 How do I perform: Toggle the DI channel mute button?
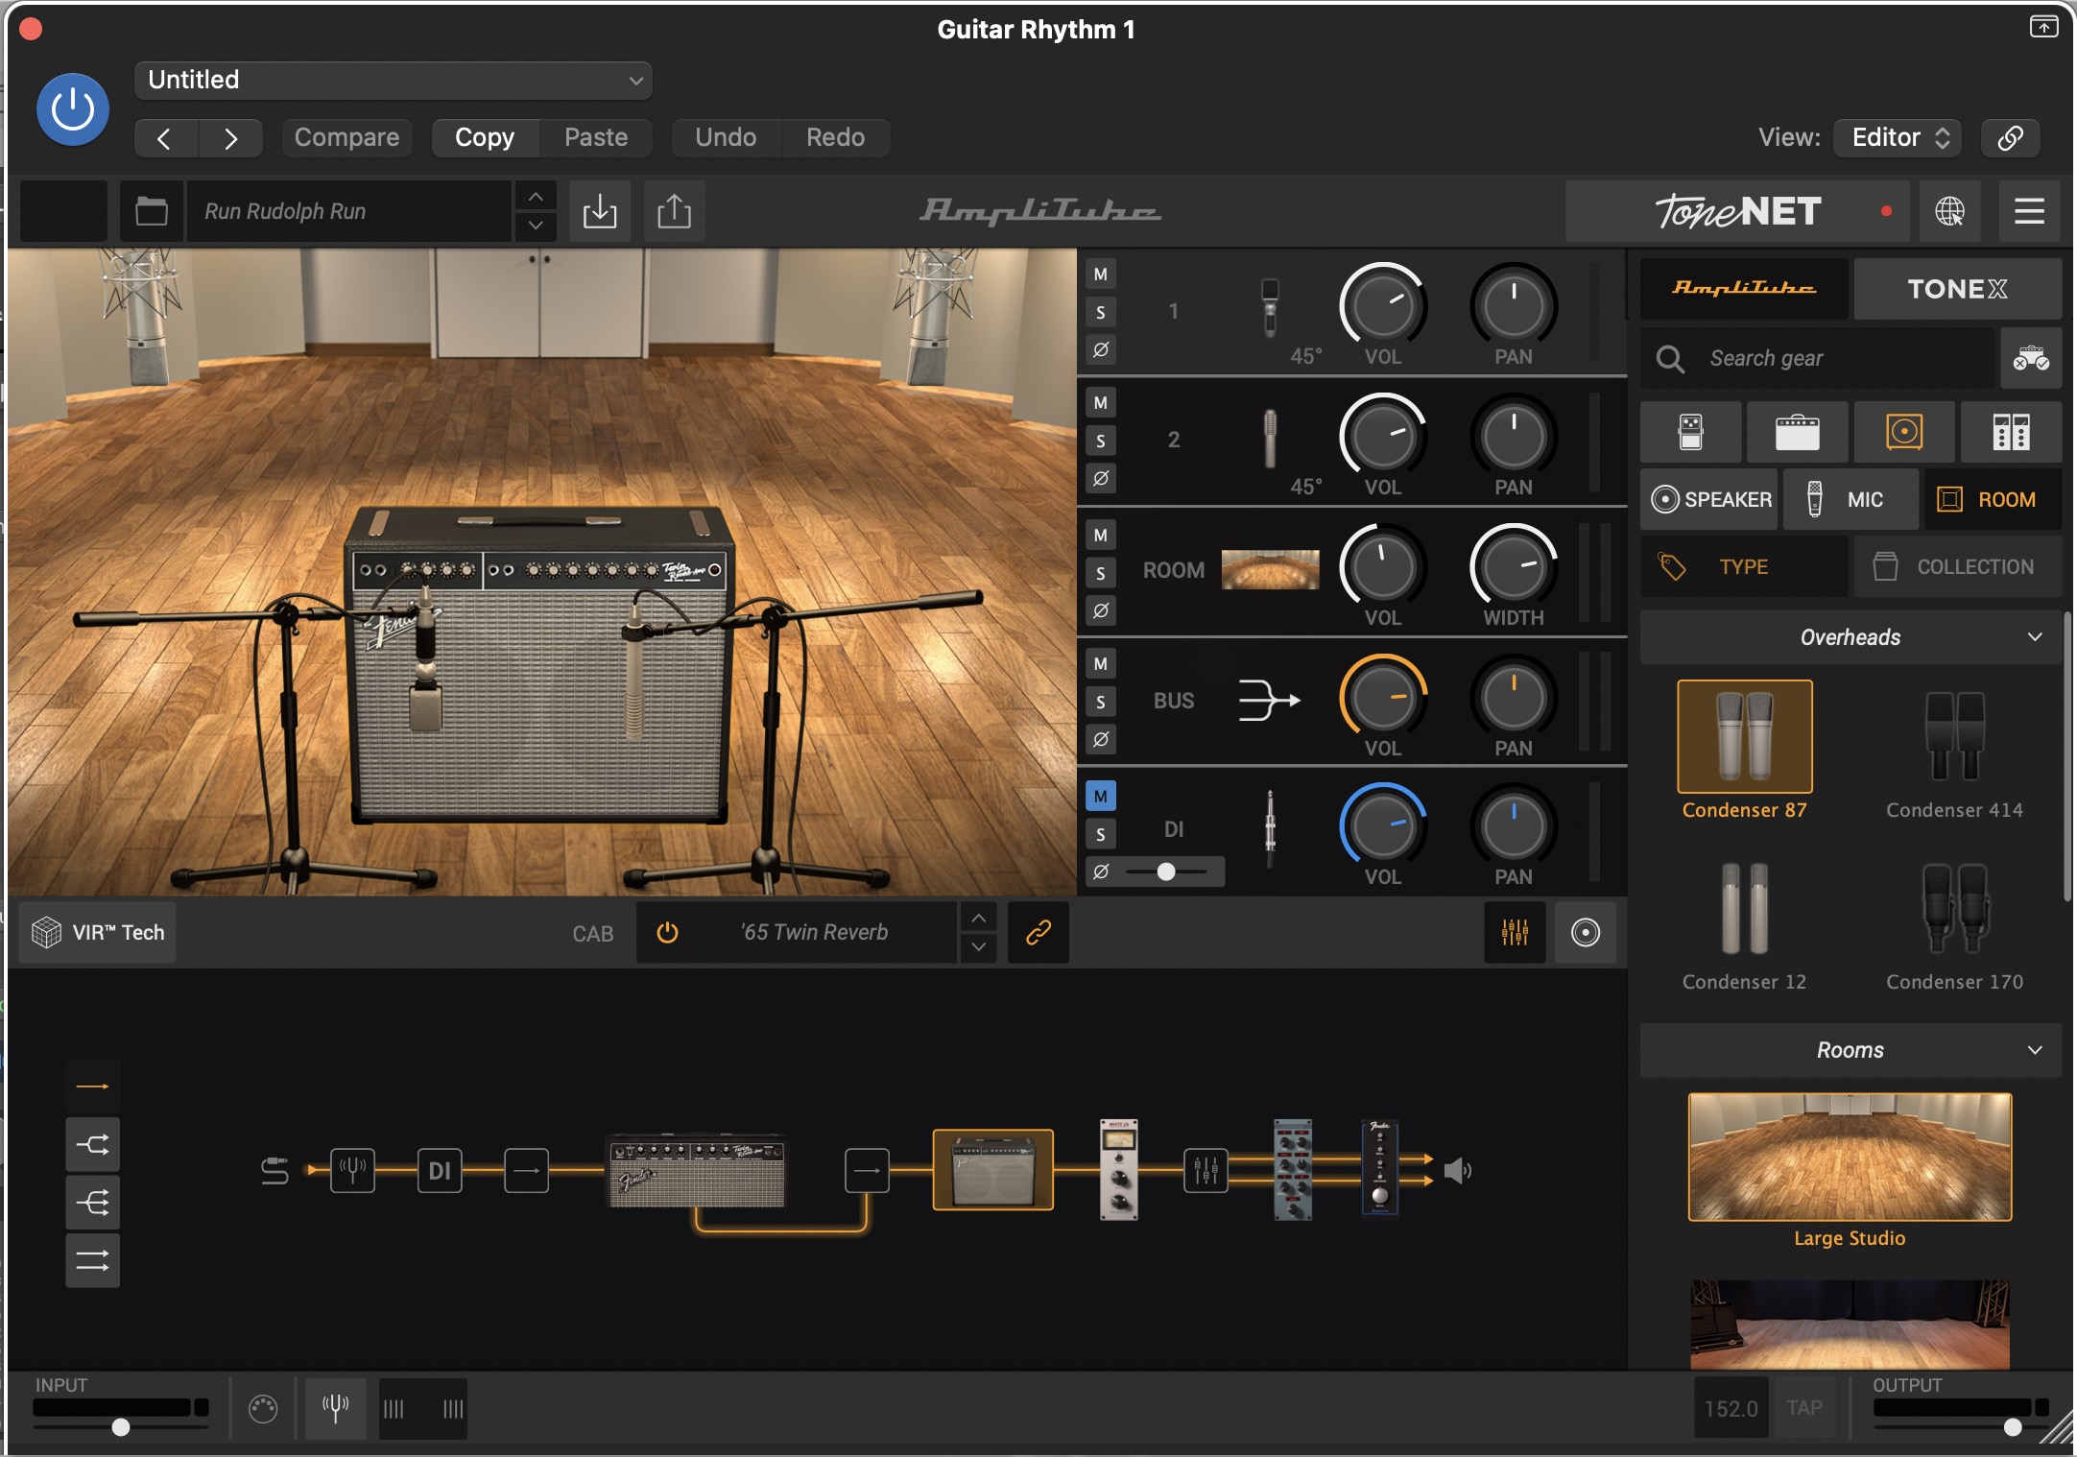[x=1100, y=796]
